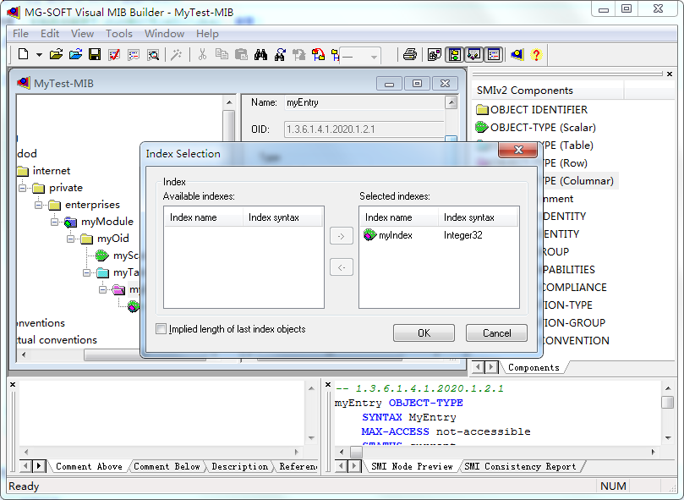Click the Find binoculars toolbar icon
The image size is (684, 500).
coord(260,55)
